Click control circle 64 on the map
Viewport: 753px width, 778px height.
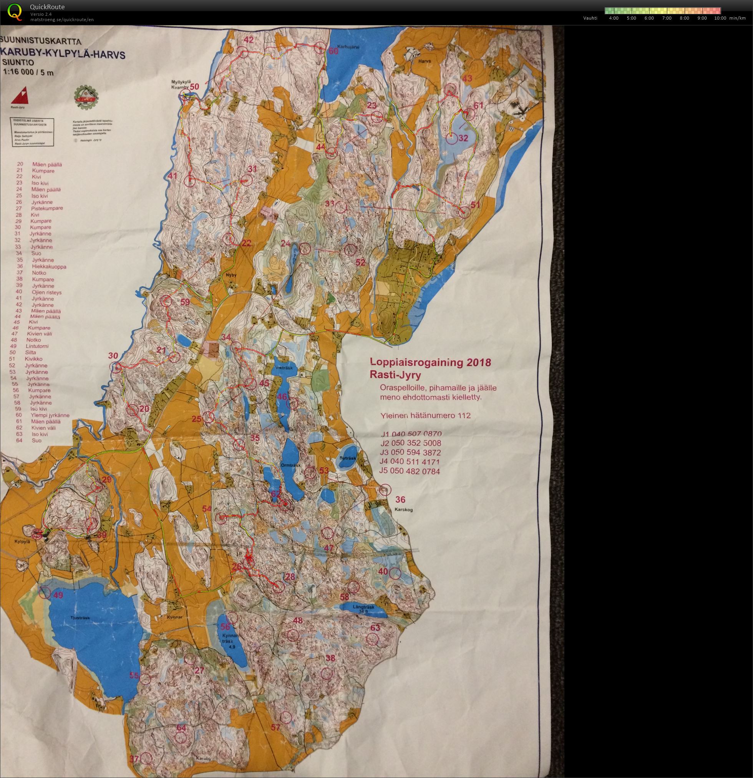(x=181, y=738)
